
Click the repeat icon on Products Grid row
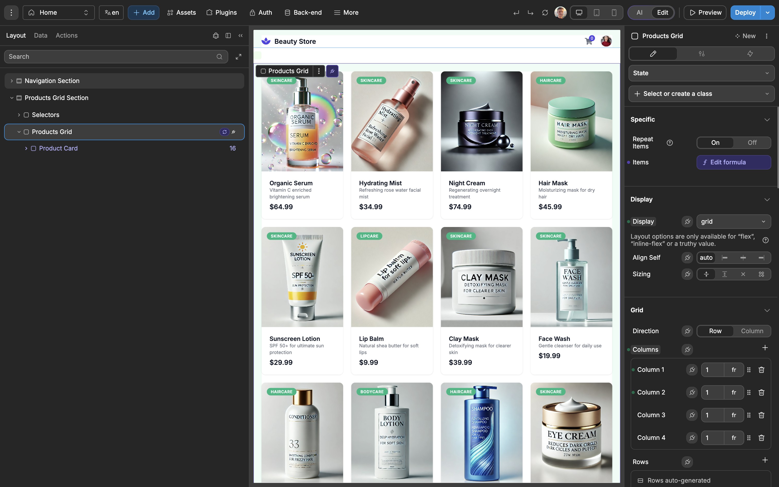[224, 132]
